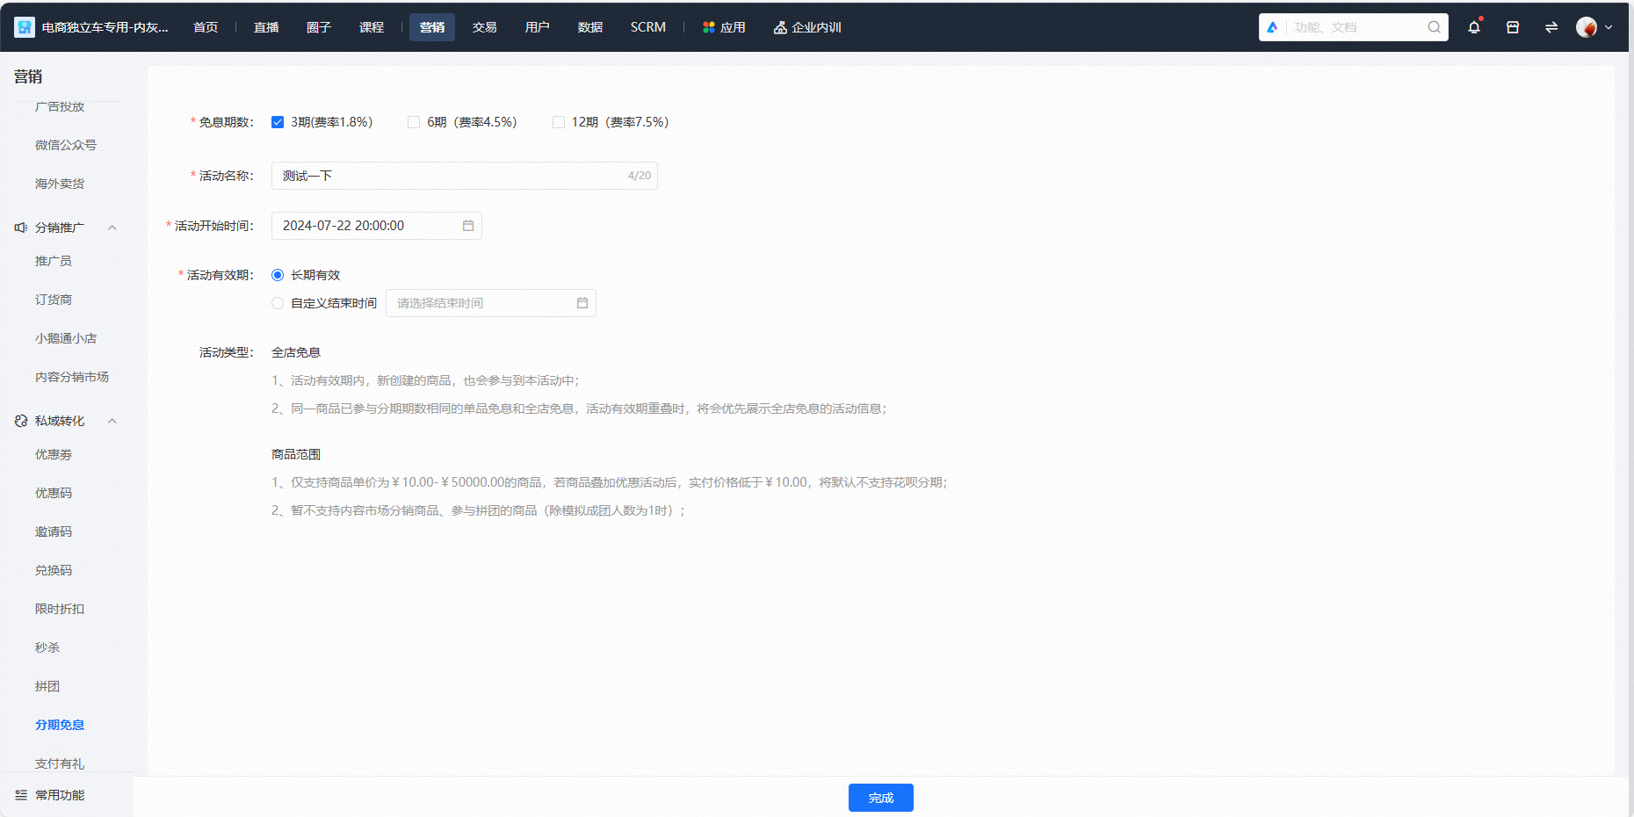
Task: Open the 交易 menu
Action: [485, 27]
